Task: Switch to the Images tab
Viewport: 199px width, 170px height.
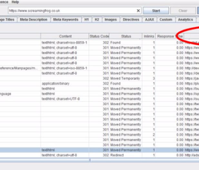Action: tap(111, 20)
